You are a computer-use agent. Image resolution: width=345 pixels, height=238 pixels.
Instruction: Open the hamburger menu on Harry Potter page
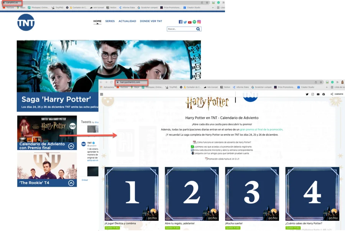tap(102, 94)
